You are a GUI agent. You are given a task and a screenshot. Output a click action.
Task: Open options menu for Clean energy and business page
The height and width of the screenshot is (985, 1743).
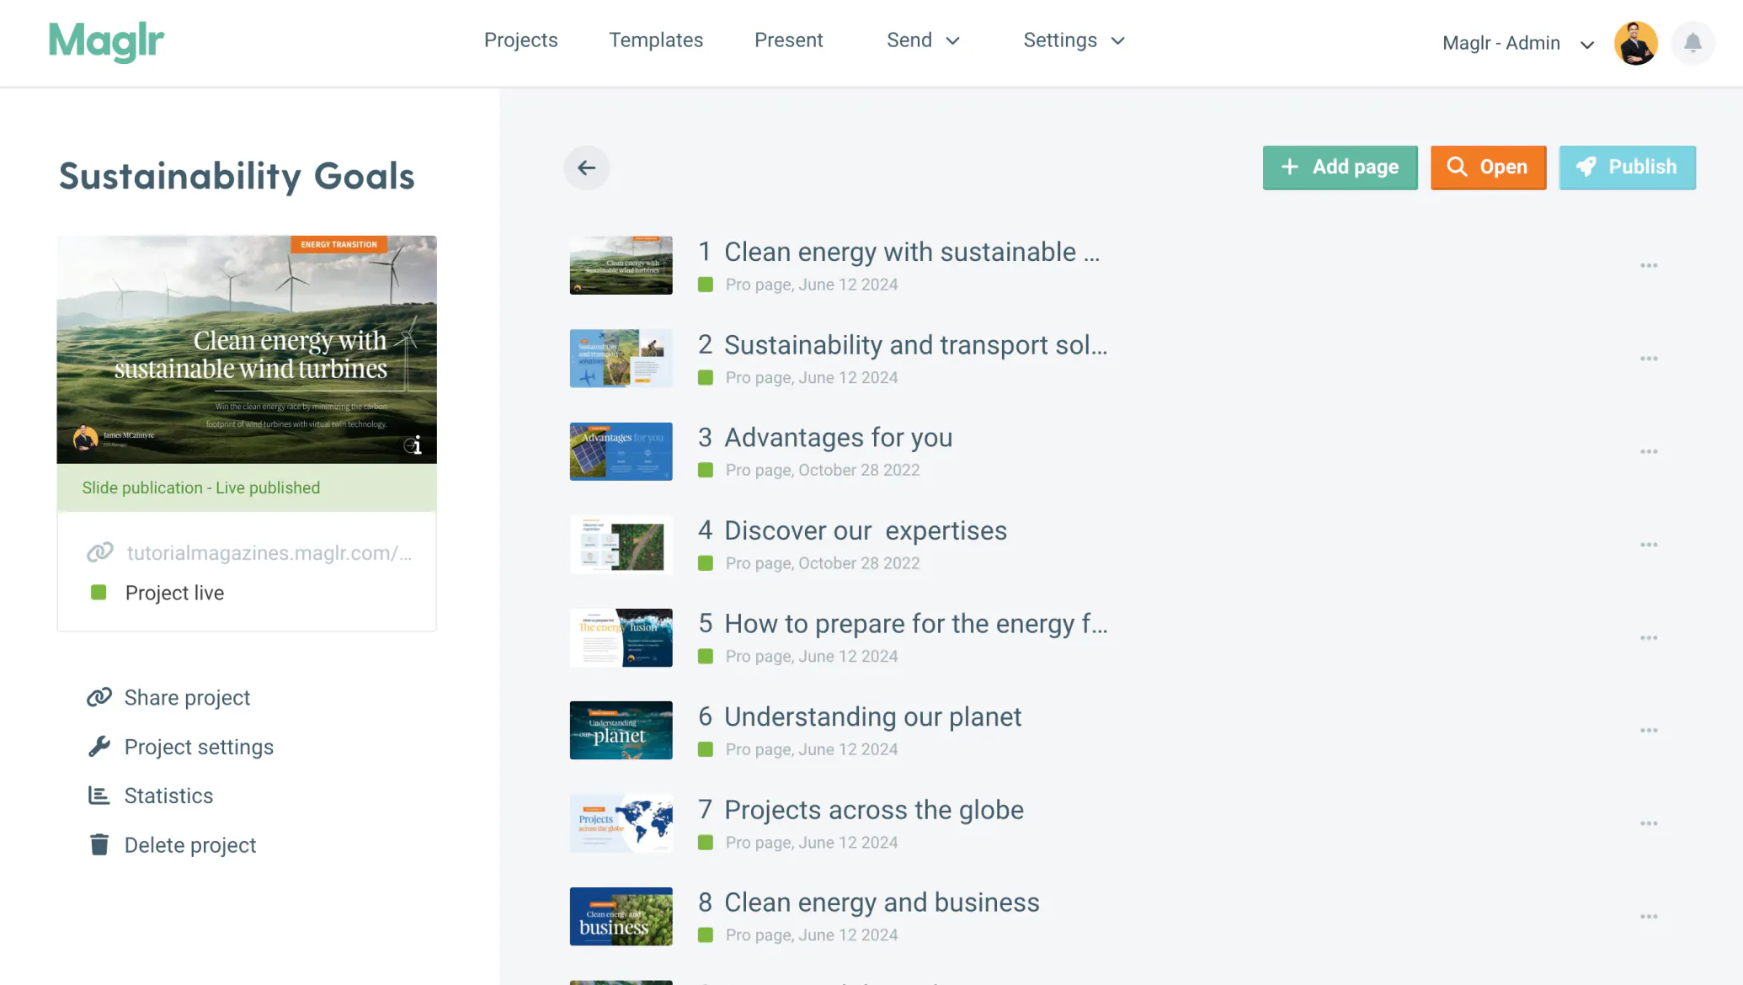tap(1649, 917)
